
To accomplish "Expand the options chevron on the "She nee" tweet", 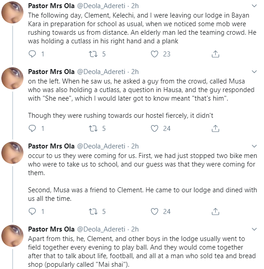I will coord(254,72).
